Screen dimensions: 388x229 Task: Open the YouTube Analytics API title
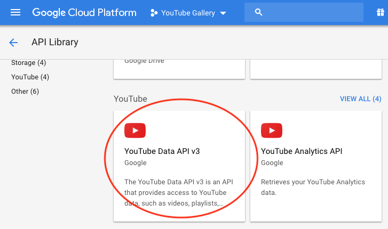pyautogui.click(x=302, y=151)
